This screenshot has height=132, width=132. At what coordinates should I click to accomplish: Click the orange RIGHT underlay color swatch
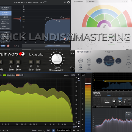click(18, 75)
